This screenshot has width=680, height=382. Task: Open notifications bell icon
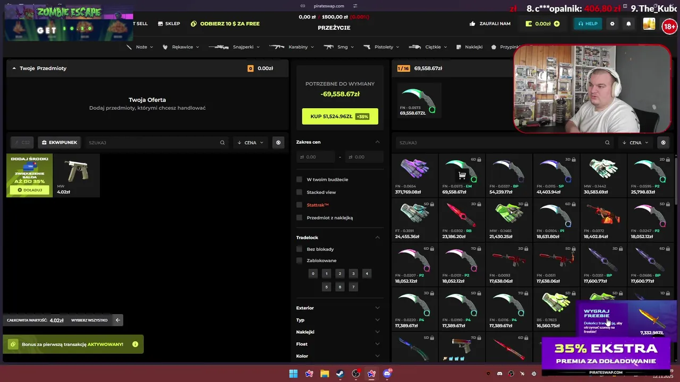pyautogui.click(x=628, y=24)
